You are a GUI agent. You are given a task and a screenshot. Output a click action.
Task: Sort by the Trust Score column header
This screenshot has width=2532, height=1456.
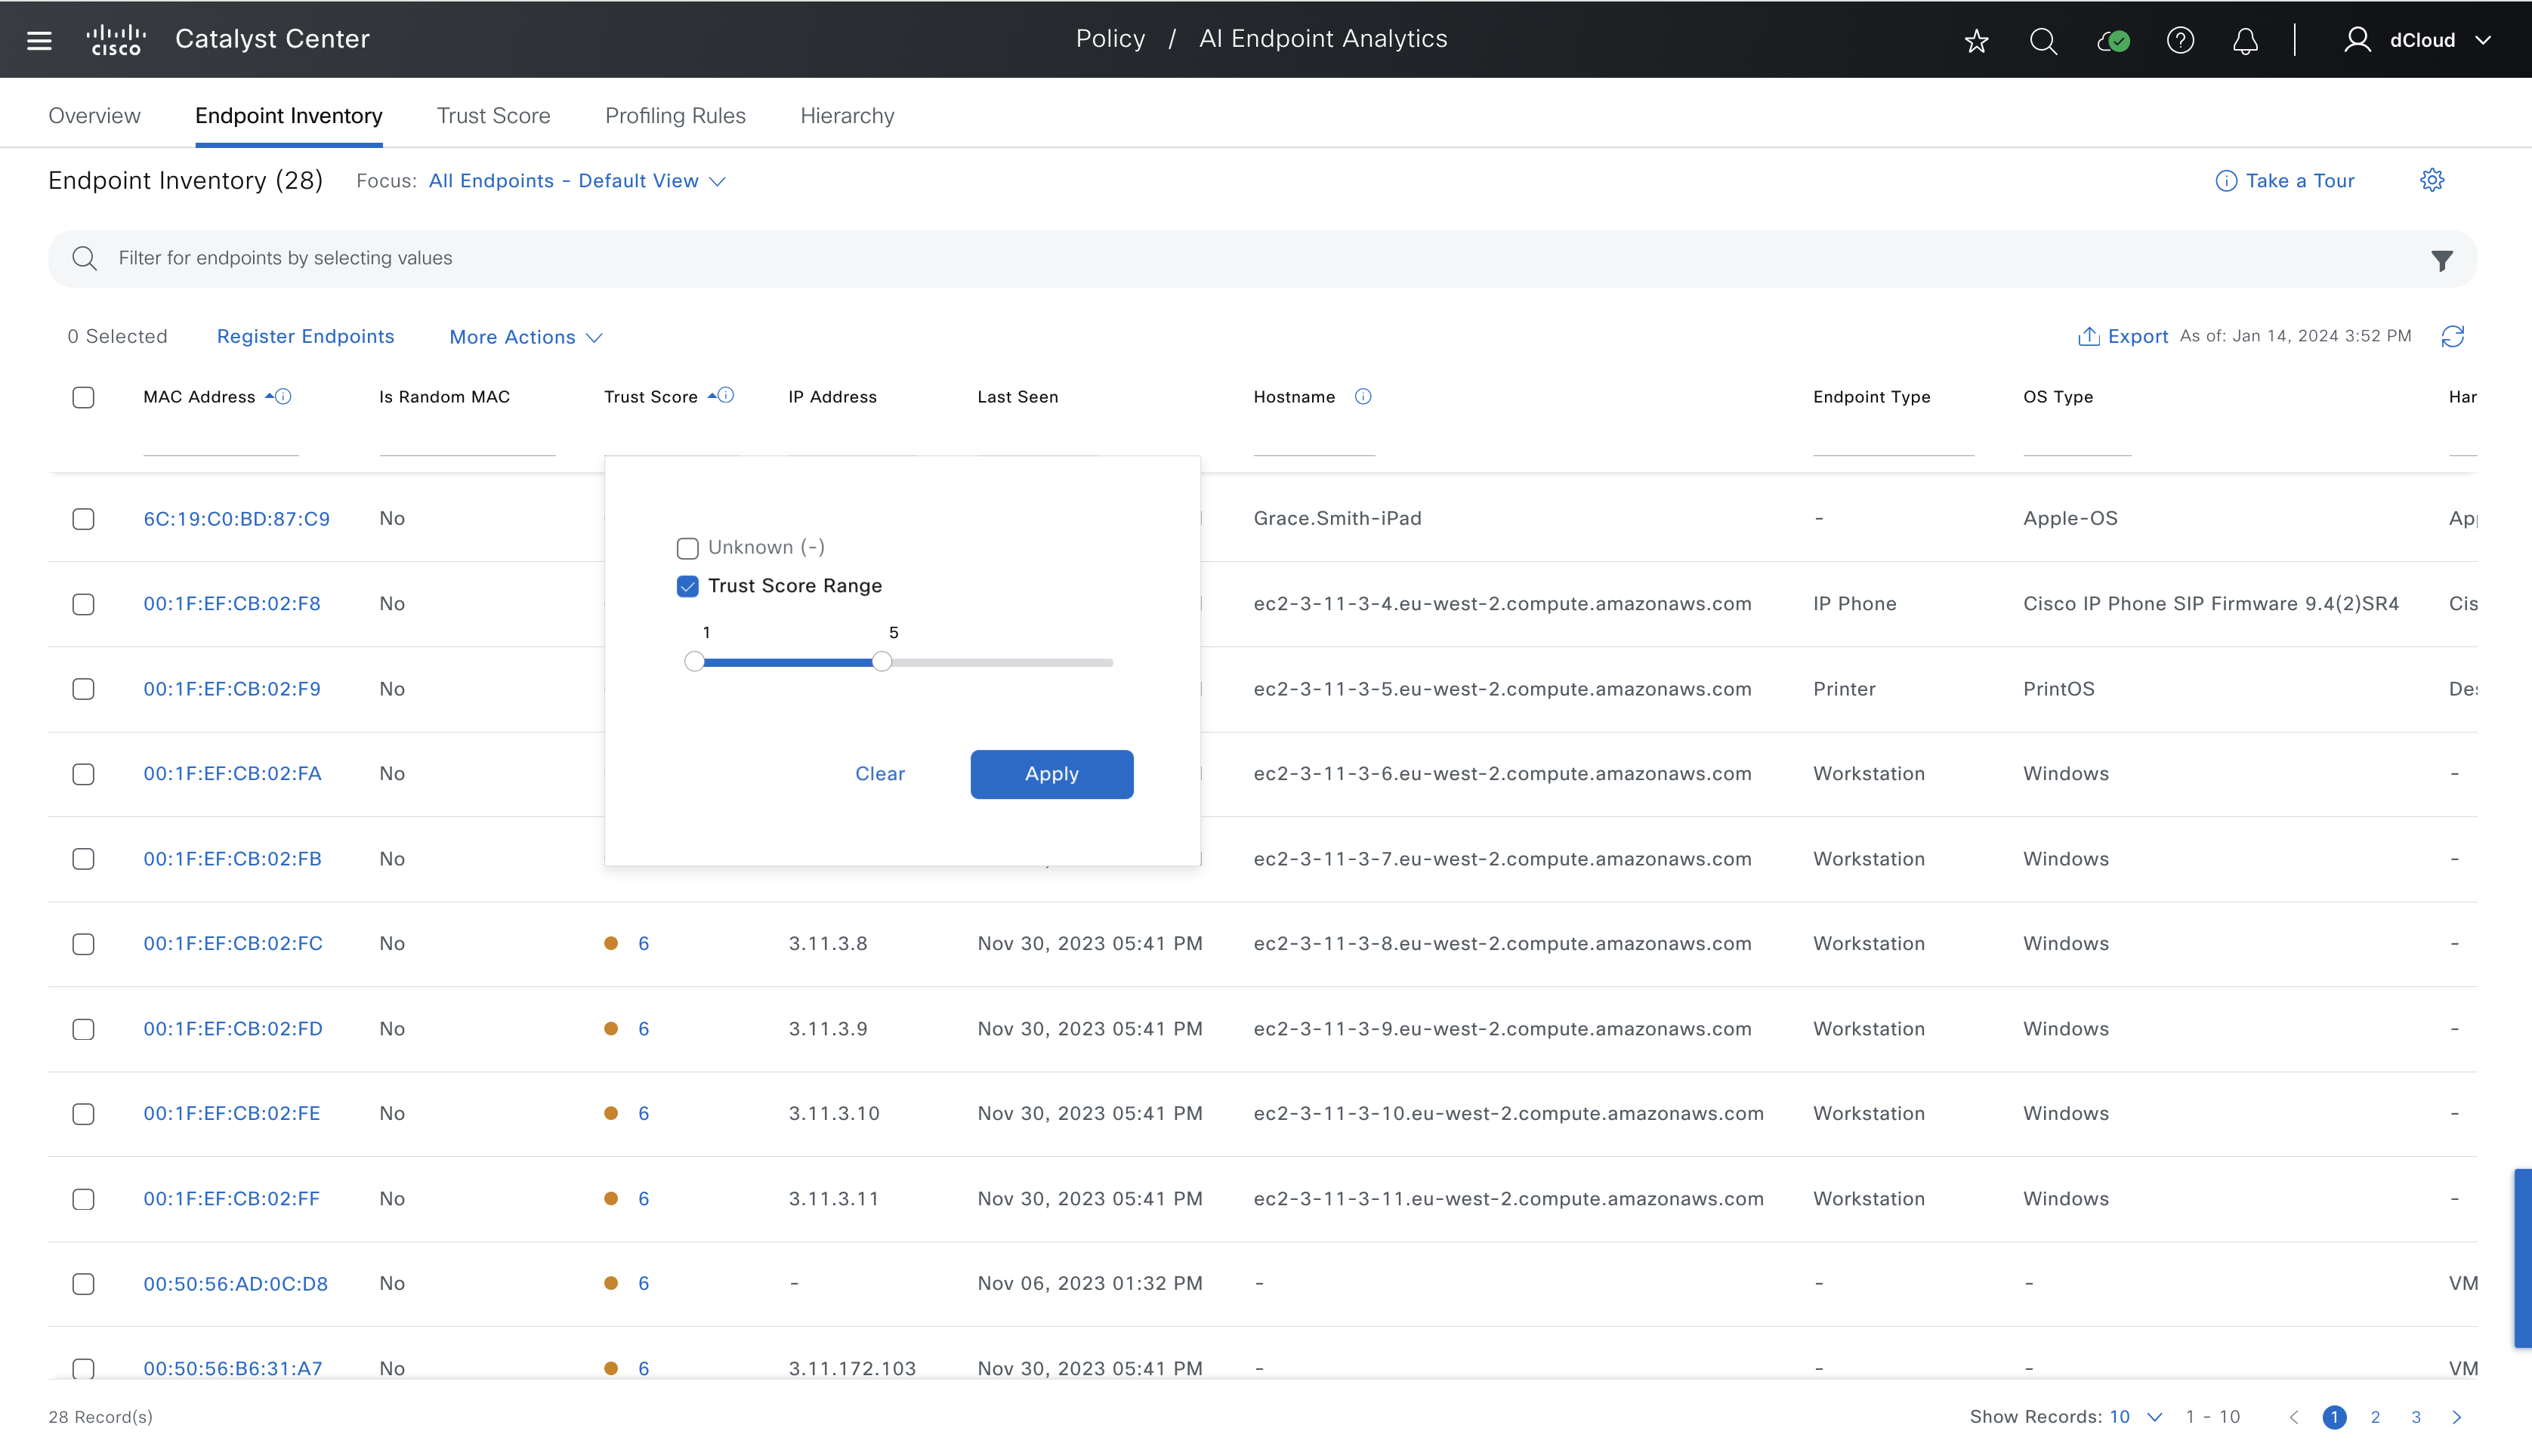click(650, 397)
